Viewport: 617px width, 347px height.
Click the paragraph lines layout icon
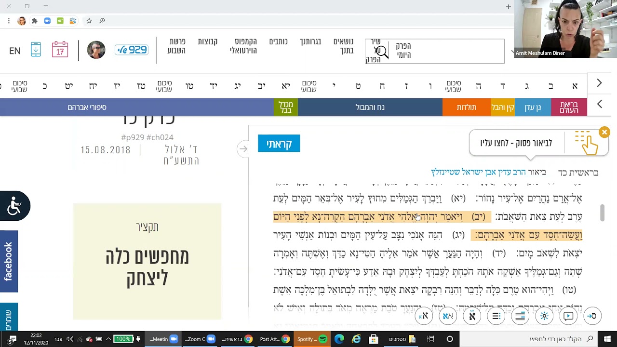click(520, 316)
